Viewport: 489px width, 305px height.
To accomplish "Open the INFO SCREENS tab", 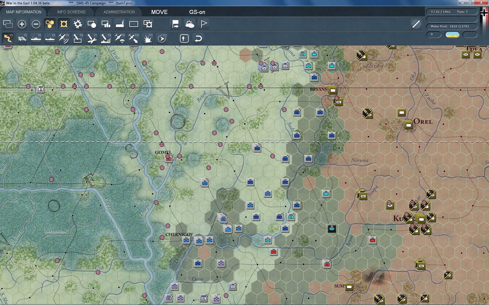I will [x=71, y=12].
